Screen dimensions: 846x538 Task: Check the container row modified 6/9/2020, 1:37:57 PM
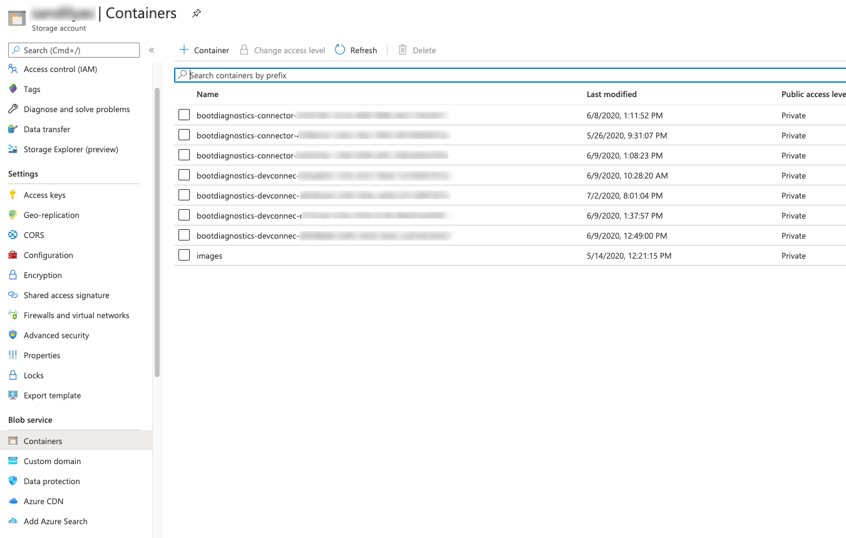tap(183, 215)
